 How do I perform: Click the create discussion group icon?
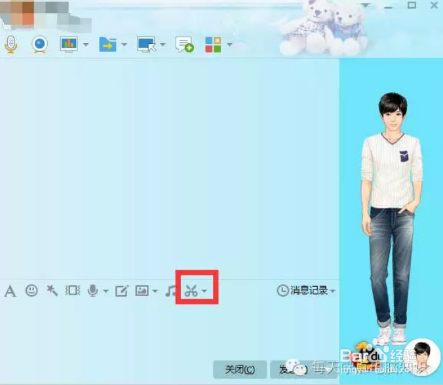(x=185, y=45)
